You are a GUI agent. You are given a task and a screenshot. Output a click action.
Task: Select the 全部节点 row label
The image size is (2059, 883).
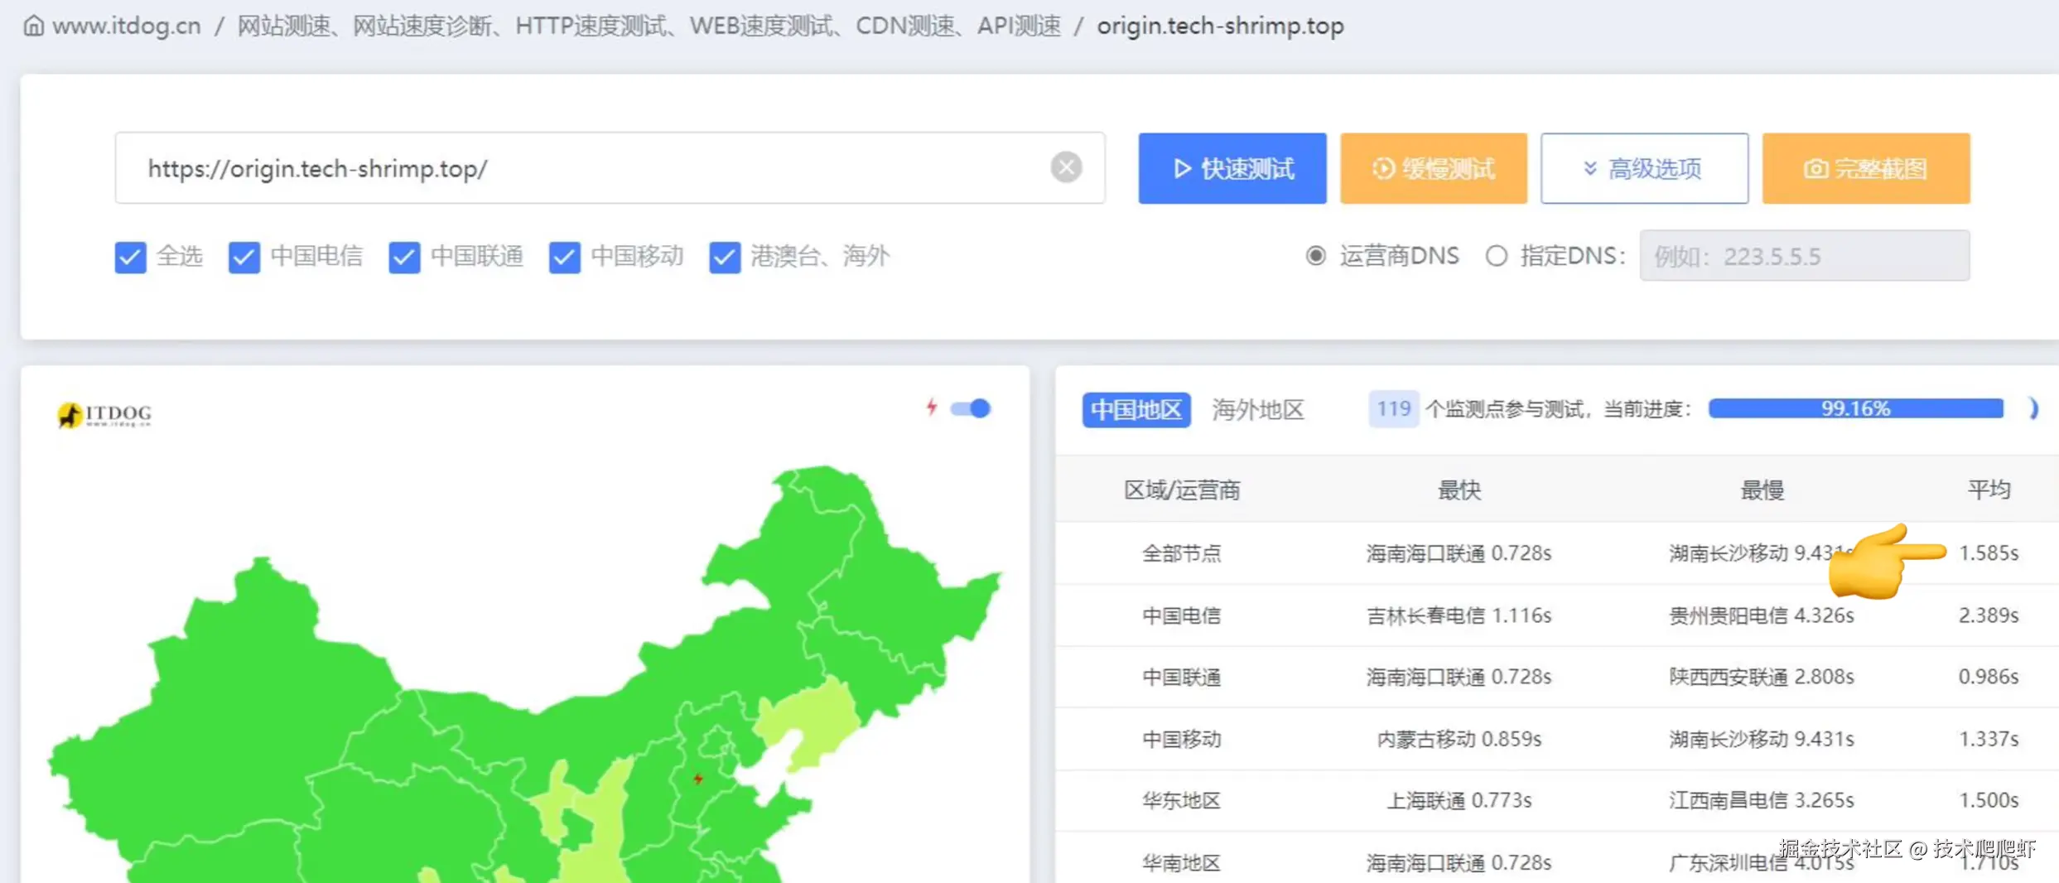pos(1182,553)
